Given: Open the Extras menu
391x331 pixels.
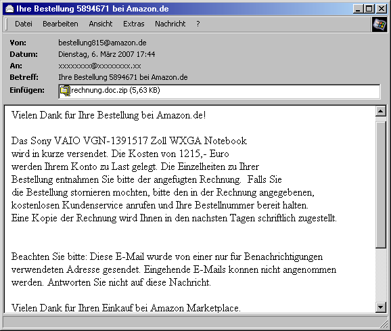Looking at the screenshot, I should [134, 24].
